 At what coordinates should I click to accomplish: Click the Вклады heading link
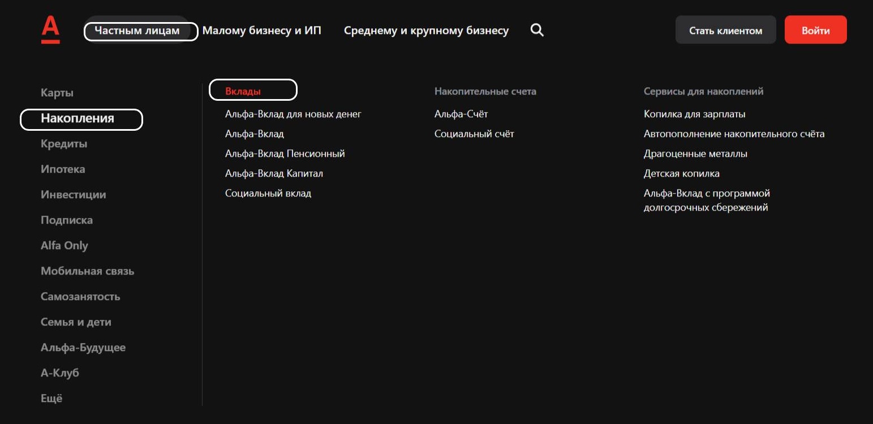(243, 91)
